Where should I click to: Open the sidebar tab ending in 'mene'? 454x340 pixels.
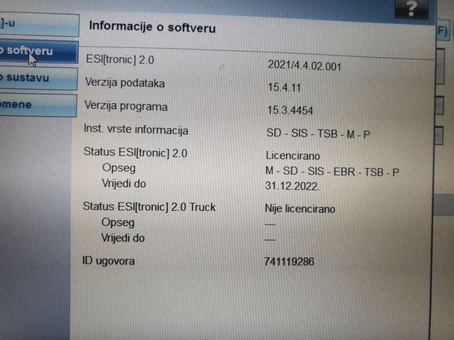tap(38, 105)
